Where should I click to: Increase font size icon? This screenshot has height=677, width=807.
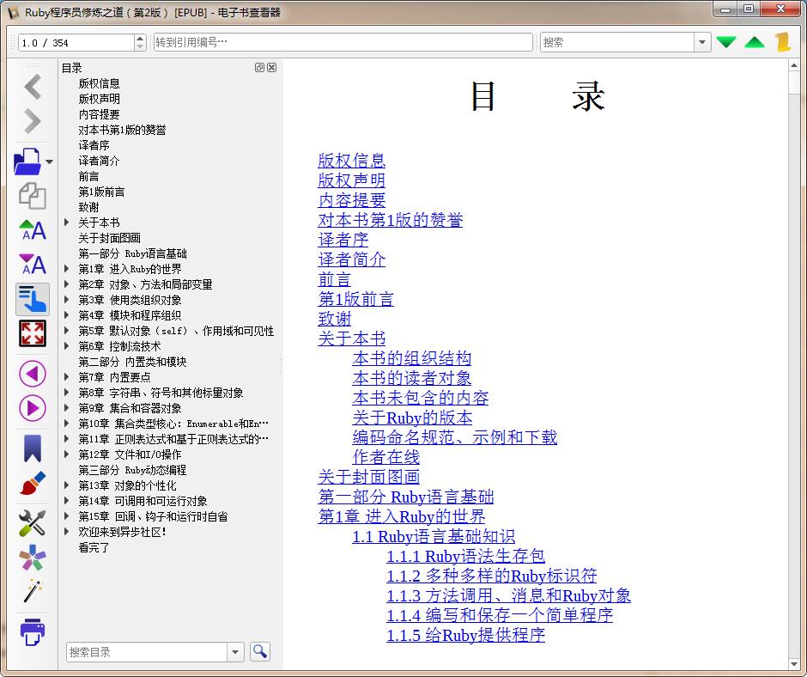pos(33,229)
